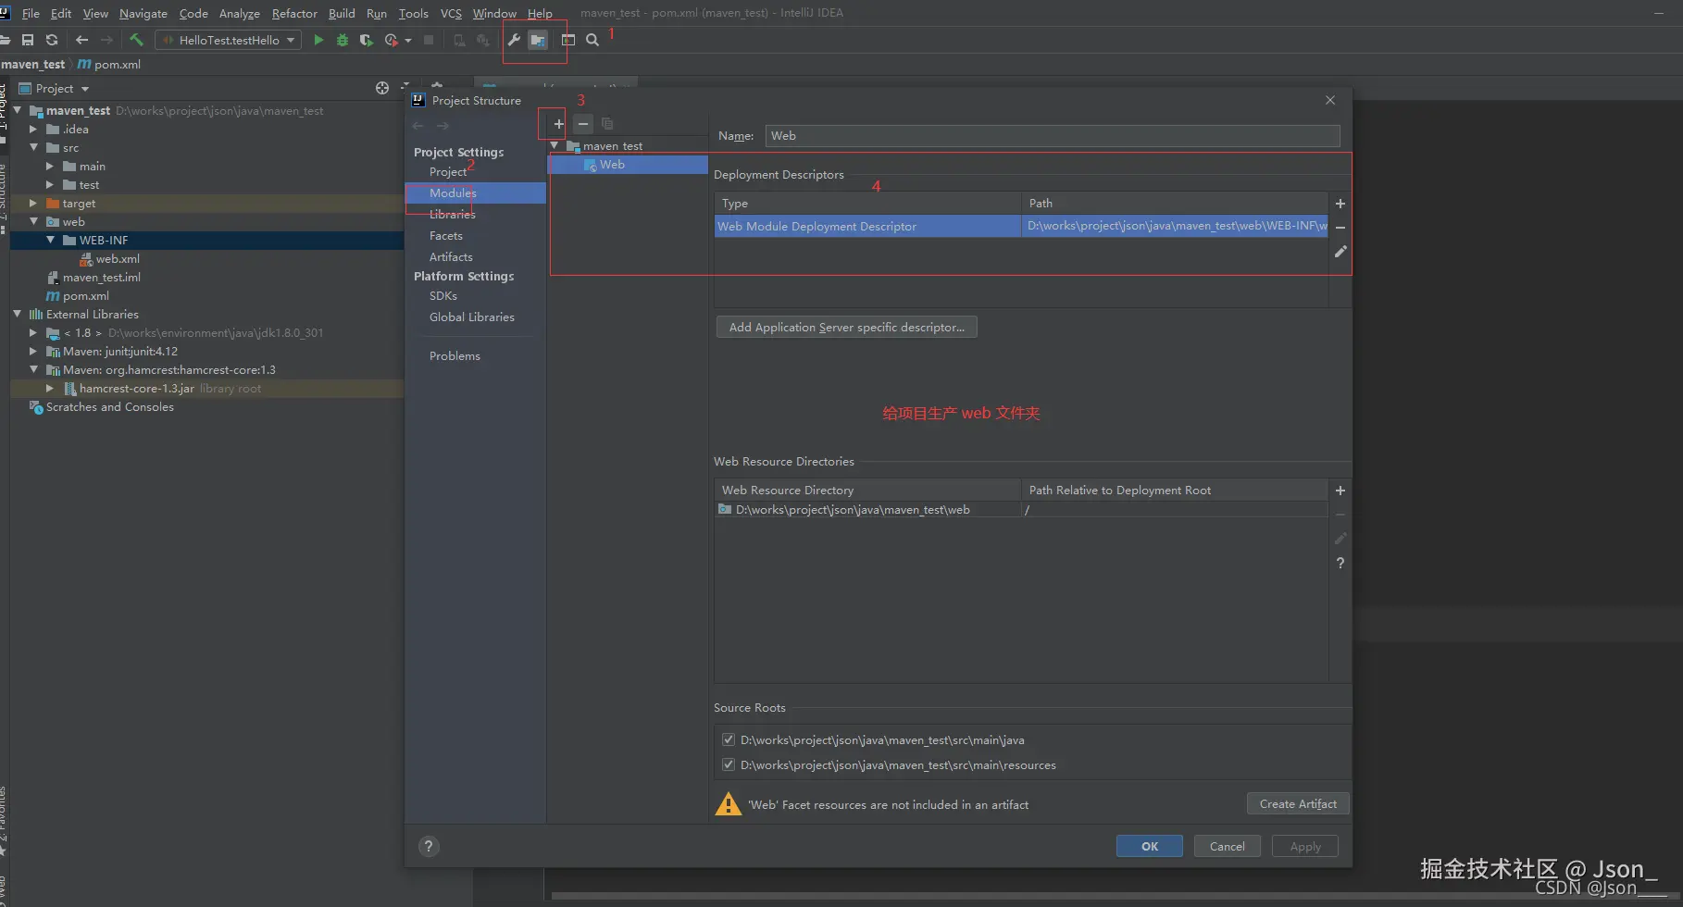
Task: Run HelloTest.testHello with the green play icon
Action: click(x=318, y=40)
